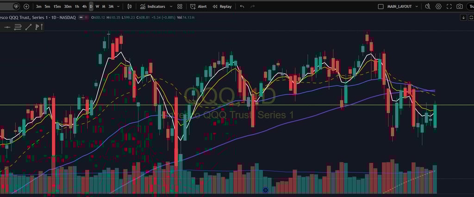
Task: Open chart settings hexagon icon
Action: pos(439,6)
